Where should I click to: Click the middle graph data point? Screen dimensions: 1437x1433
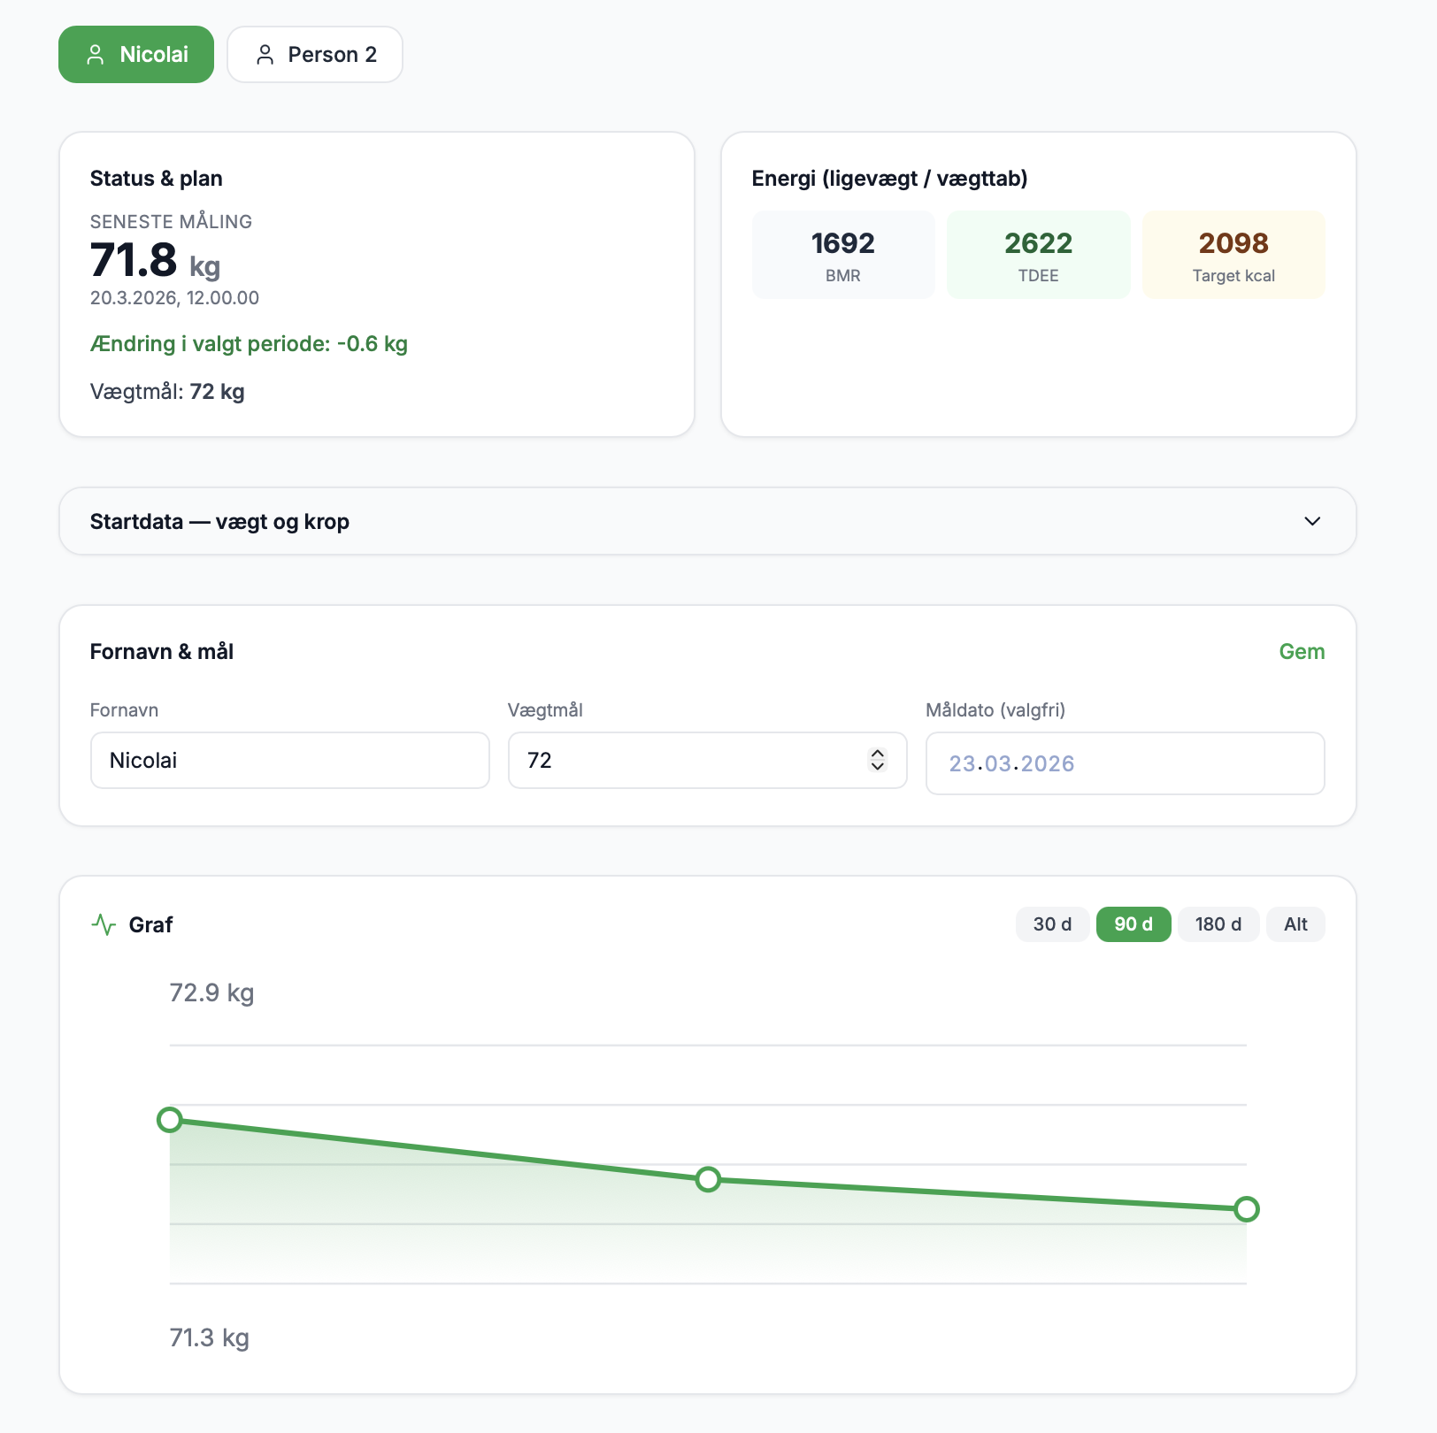708,1179
